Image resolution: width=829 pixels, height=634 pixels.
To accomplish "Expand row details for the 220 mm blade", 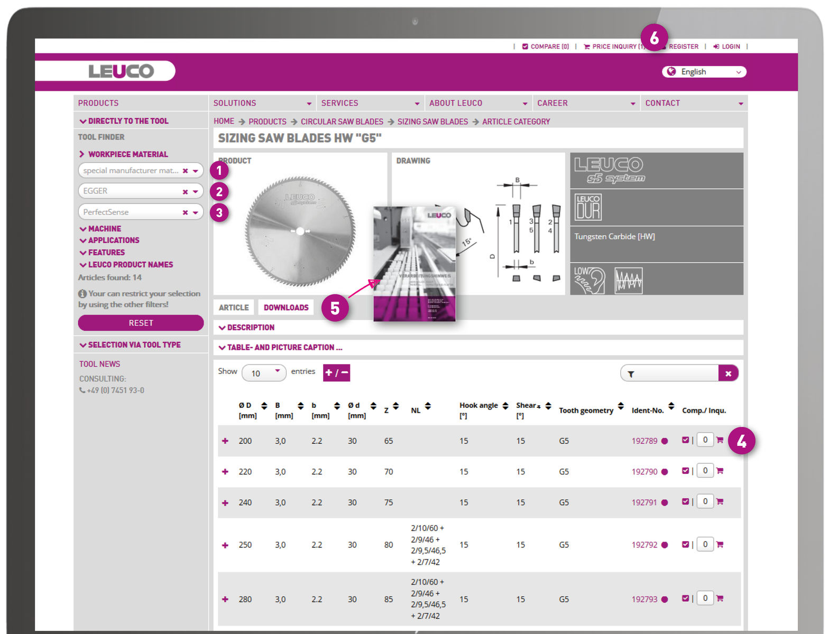I will [225, 472].
